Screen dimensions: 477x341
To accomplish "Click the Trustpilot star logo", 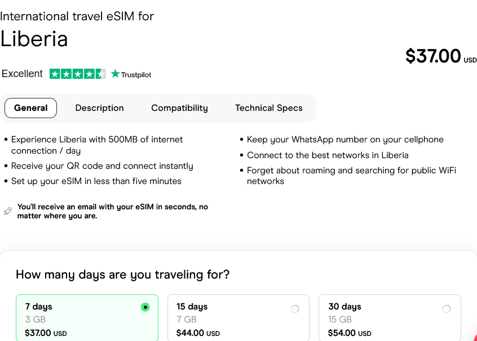I will [x=116, y=74].
